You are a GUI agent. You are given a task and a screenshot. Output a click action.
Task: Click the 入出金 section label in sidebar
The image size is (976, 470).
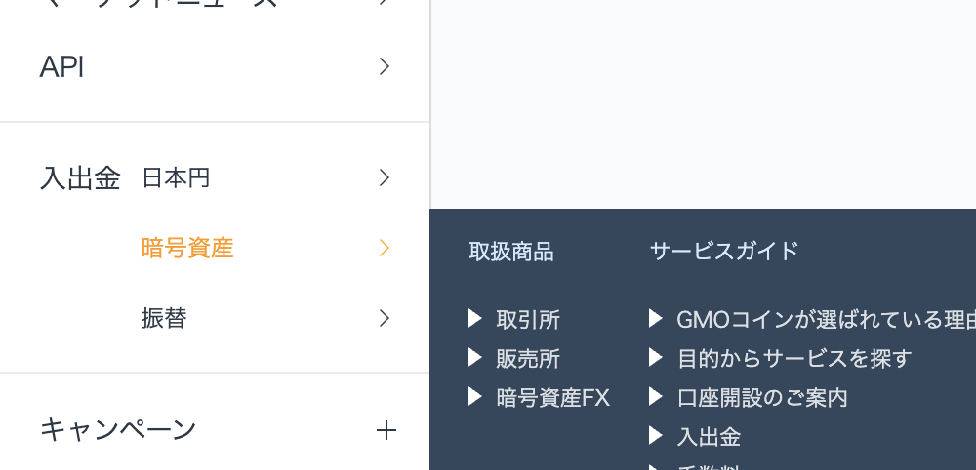(80, 178)
